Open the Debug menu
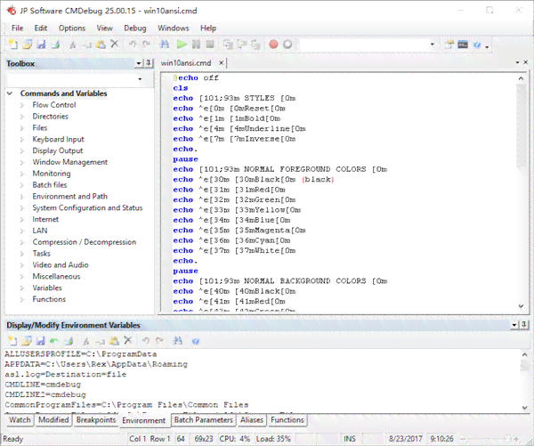 click(x=135, y=28)
